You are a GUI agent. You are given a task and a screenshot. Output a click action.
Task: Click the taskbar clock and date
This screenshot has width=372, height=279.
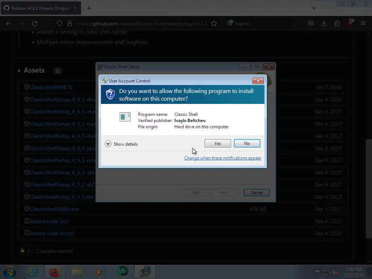[x=353, y=272]
